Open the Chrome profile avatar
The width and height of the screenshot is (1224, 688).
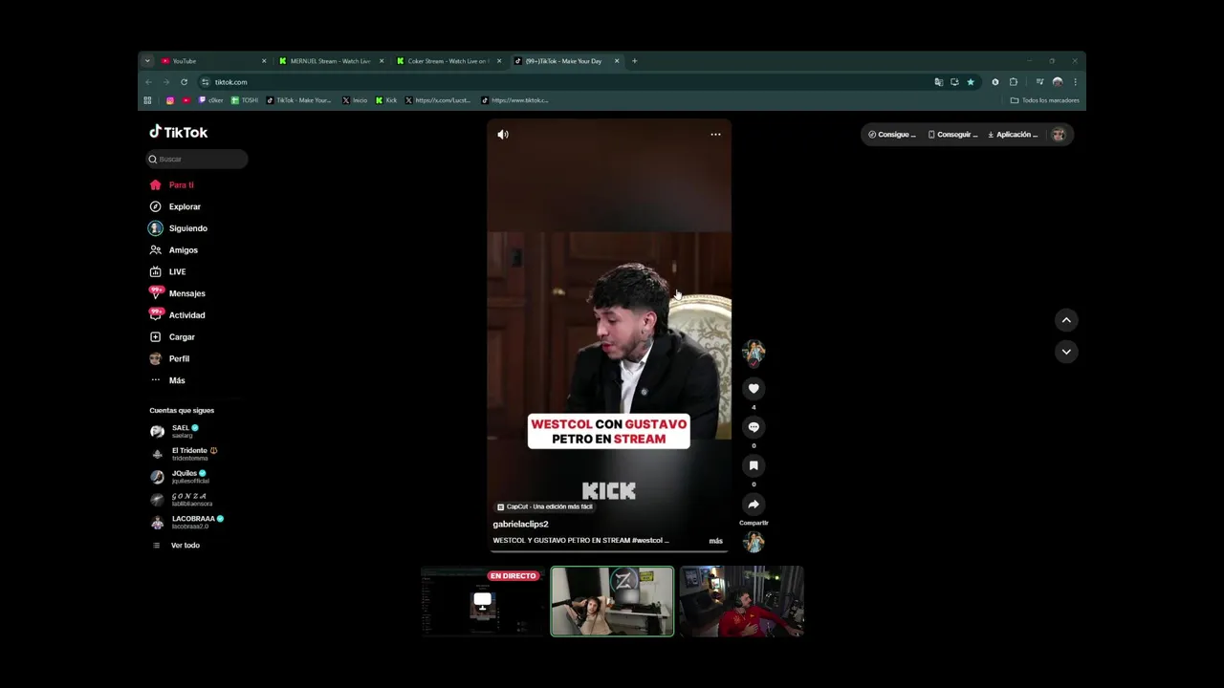point(1058,82)
